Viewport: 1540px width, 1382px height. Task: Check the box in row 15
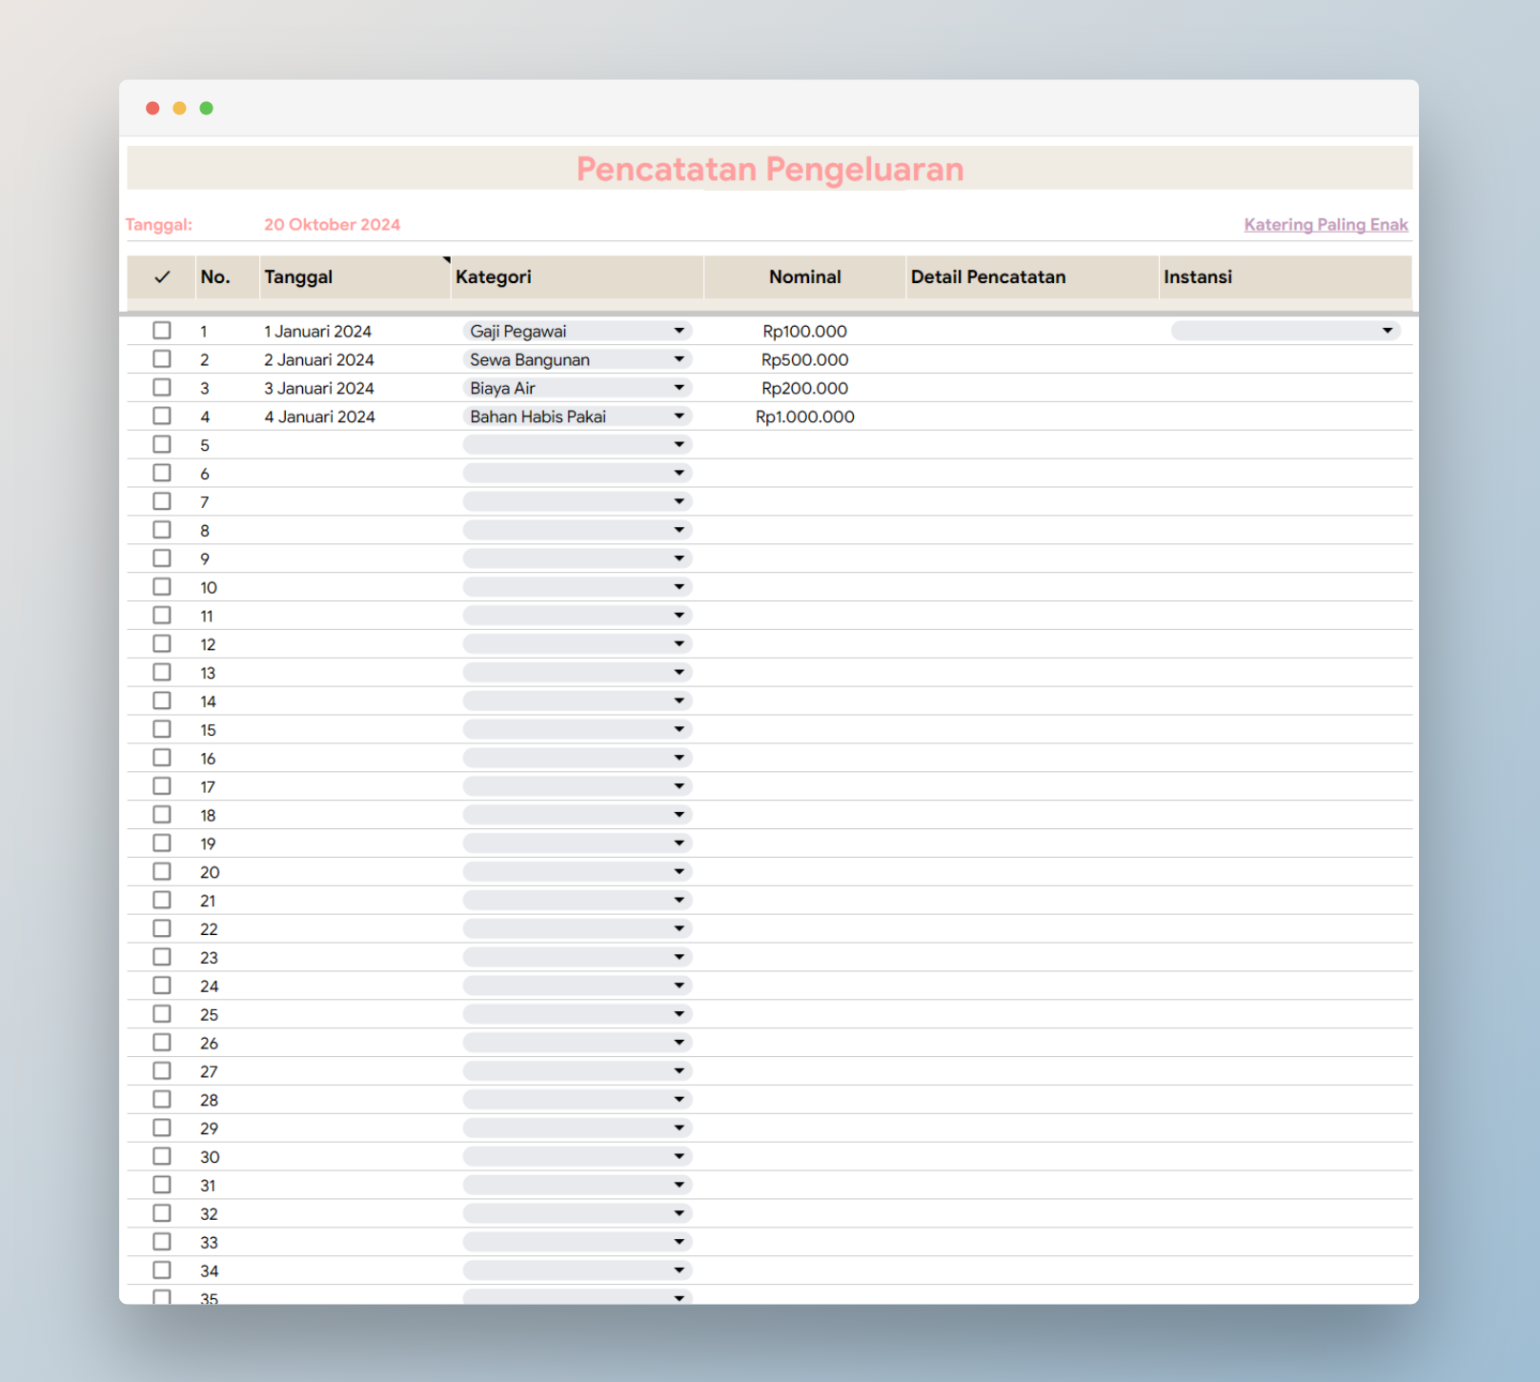click(x=162, y=729)
